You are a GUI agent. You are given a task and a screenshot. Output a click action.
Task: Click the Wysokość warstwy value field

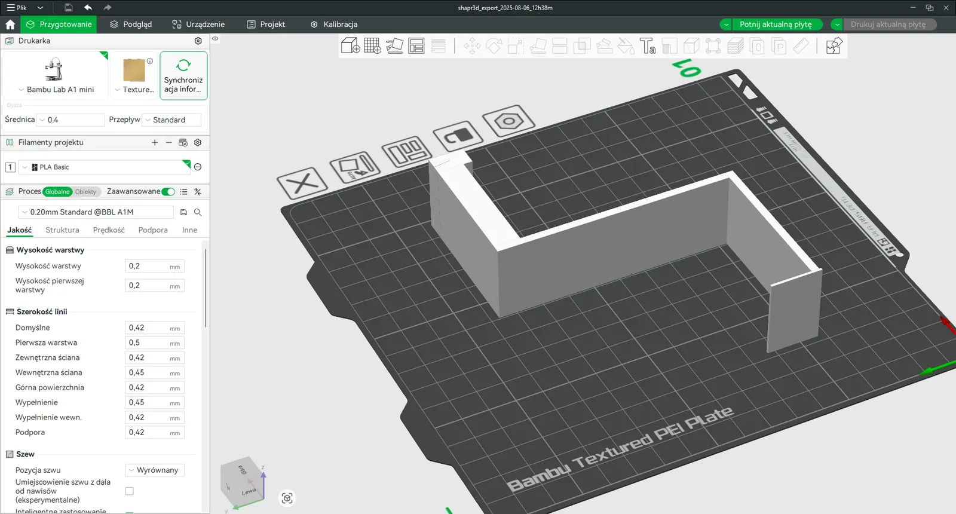coord(155,267)
